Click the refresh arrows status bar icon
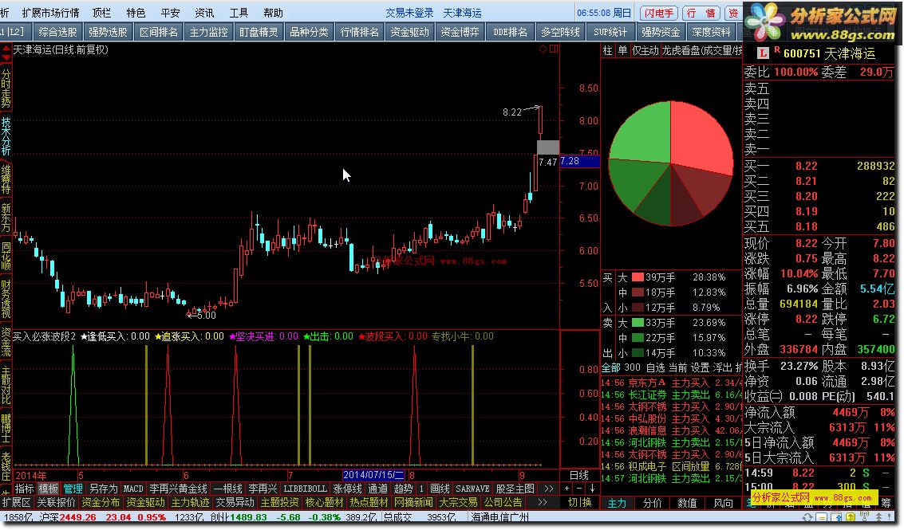904x530 pixels. (x=807, y=517)
